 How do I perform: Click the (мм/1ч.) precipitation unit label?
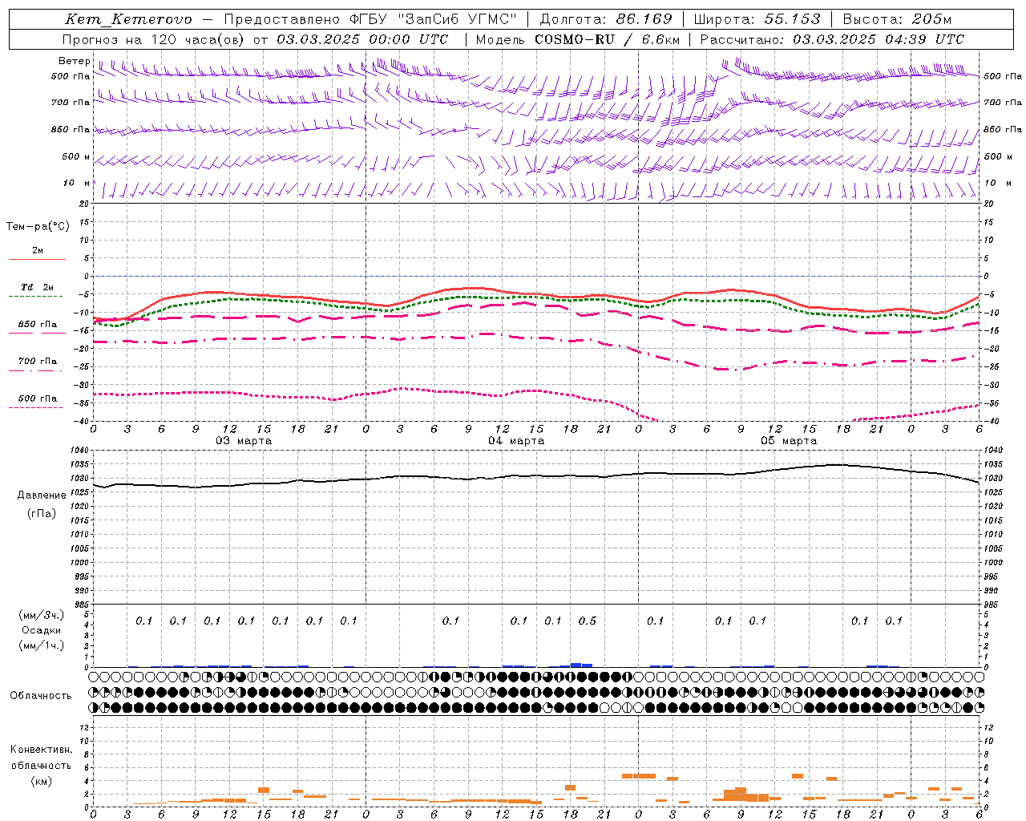coord(42,645)
